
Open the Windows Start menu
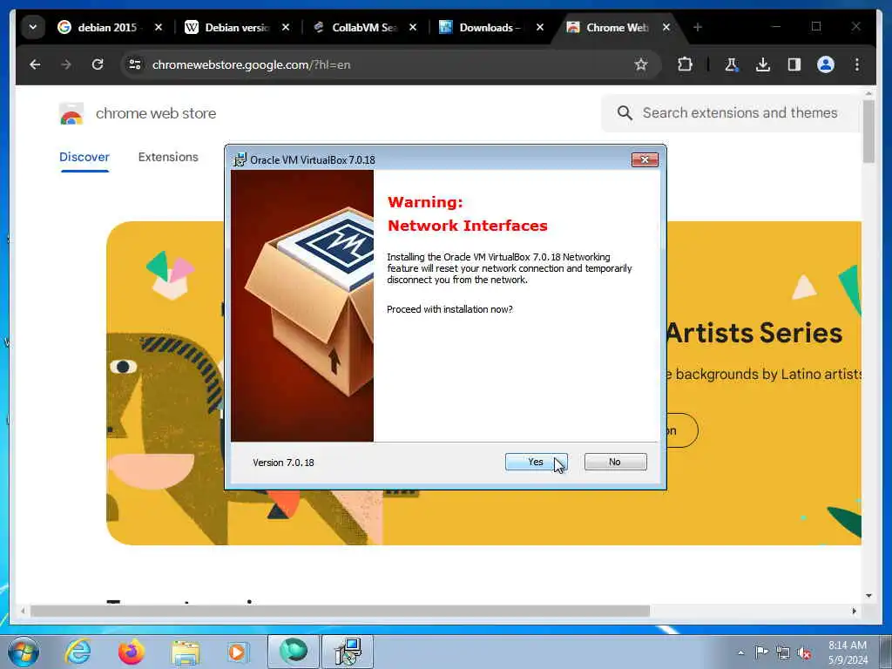tap(24, 652)
